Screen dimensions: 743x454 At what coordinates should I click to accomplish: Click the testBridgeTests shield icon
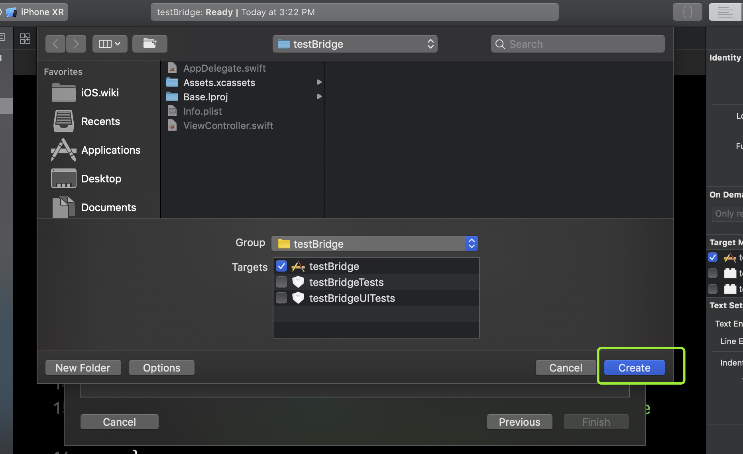click(x=298, y=282)
